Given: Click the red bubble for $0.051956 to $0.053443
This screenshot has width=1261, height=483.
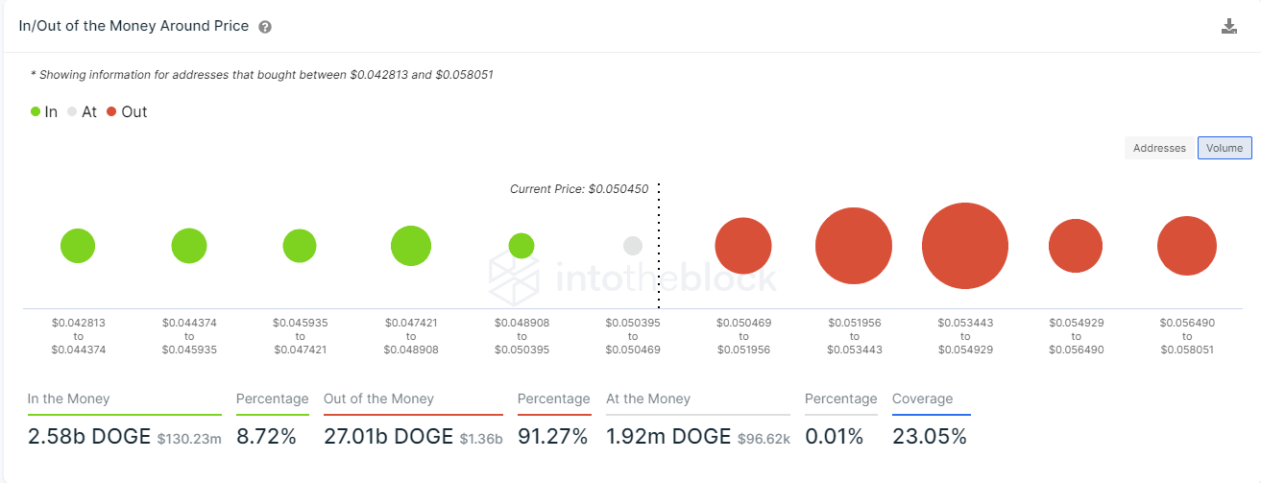Looking at the screenshot, I should click(854, 246).
